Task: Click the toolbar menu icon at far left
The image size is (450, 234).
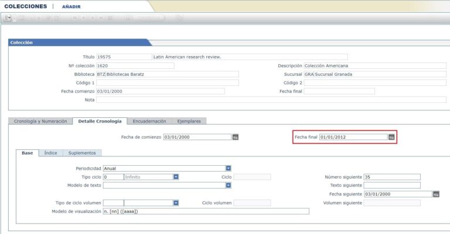Action: click(7, 18)
